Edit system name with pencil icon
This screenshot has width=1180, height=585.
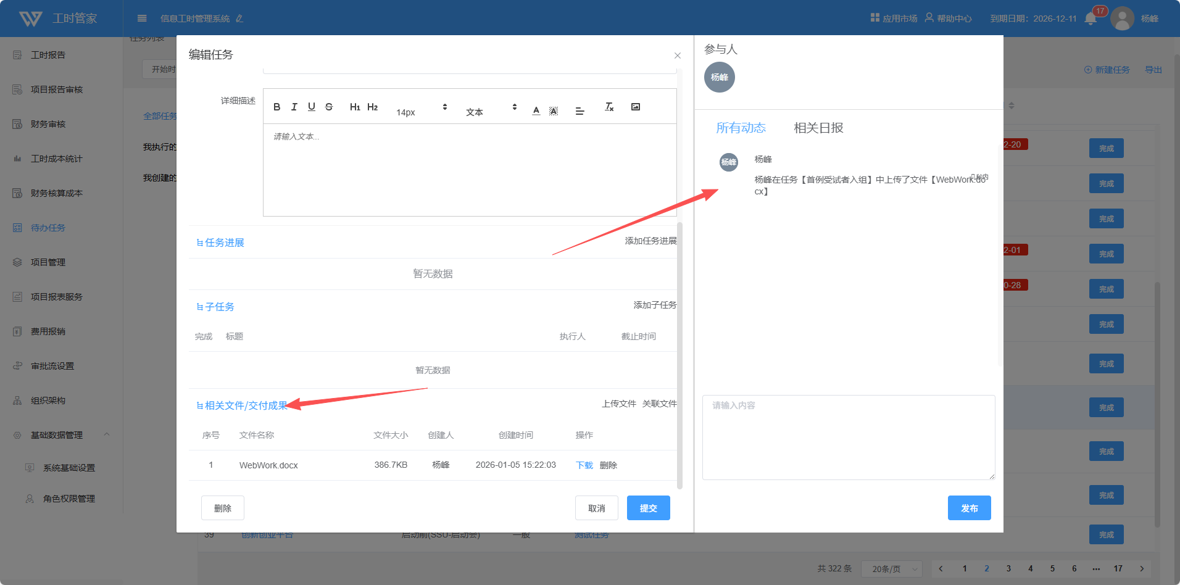click(x=239, y=19)
